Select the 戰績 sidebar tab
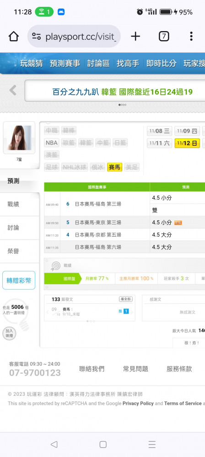Image resolution: width=205 pixels, height=457 pixels. click(19, 204)
